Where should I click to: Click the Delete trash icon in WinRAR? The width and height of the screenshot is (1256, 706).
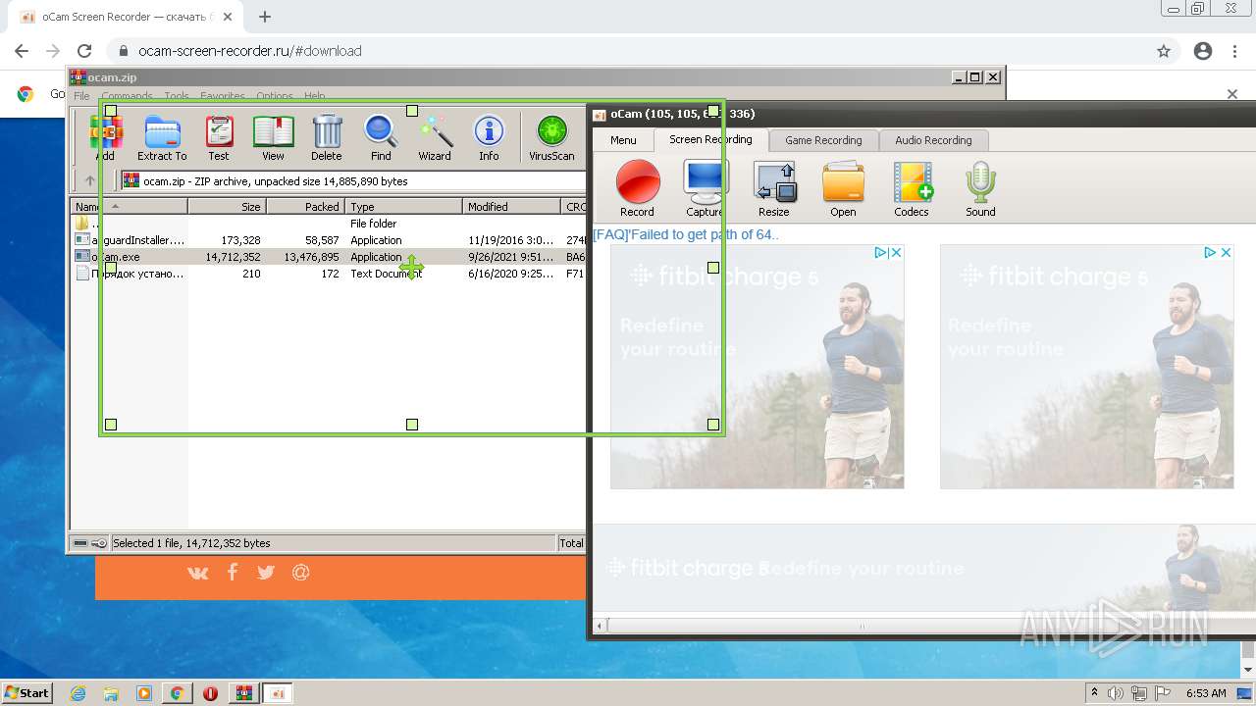click(327, 137)
